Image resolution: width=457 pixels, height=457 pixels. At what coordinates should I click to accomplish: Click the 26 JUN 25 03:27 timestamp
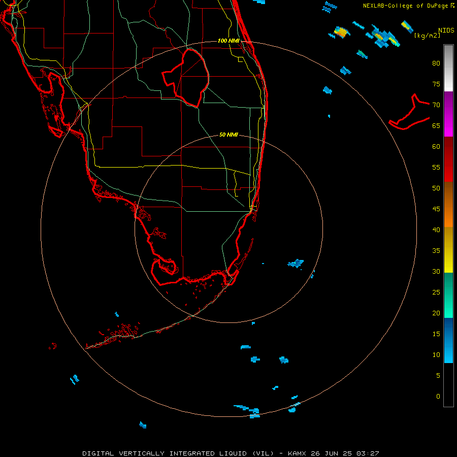[x=345, y=453]
